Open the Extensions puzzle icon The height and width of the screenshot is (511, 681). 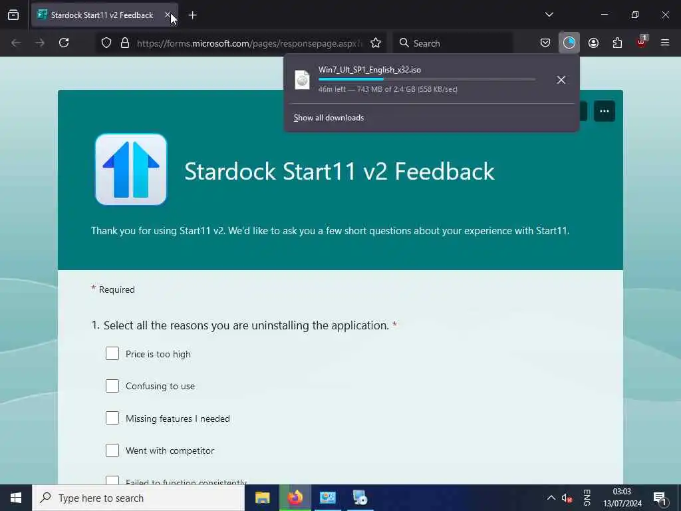pos(617,43)
